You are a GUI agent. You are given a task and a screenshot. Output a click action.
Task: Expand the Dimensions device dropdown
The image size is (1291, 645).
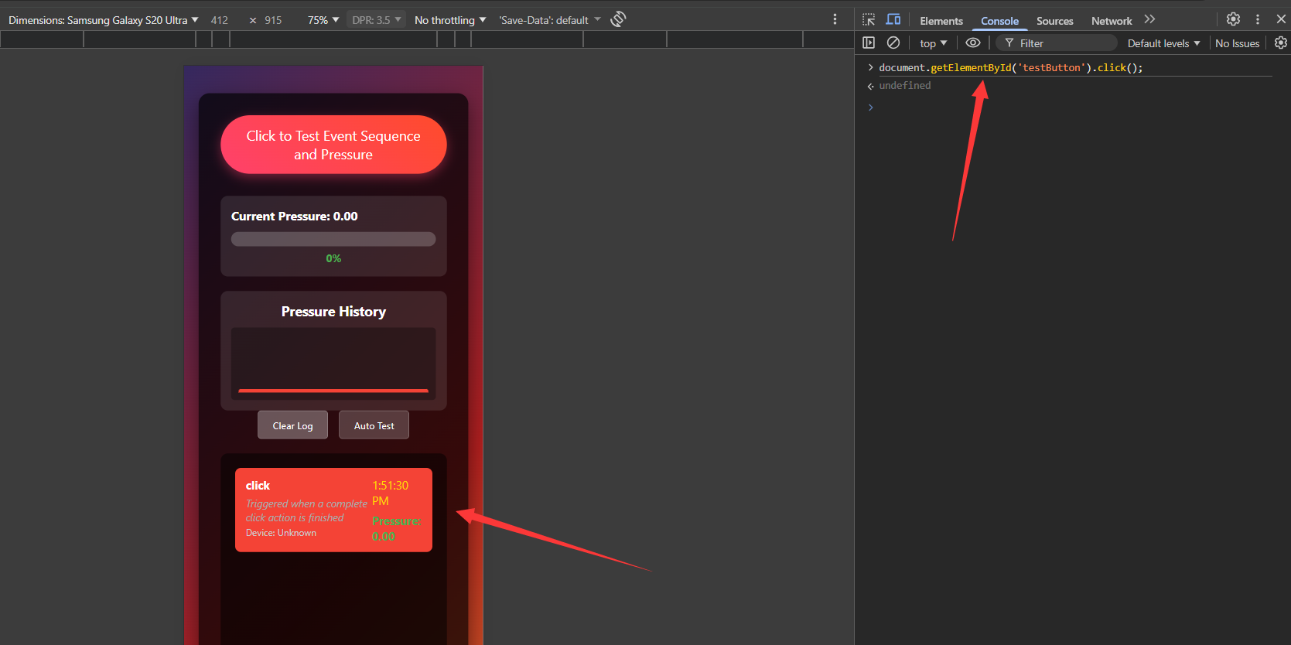(103, 20)
